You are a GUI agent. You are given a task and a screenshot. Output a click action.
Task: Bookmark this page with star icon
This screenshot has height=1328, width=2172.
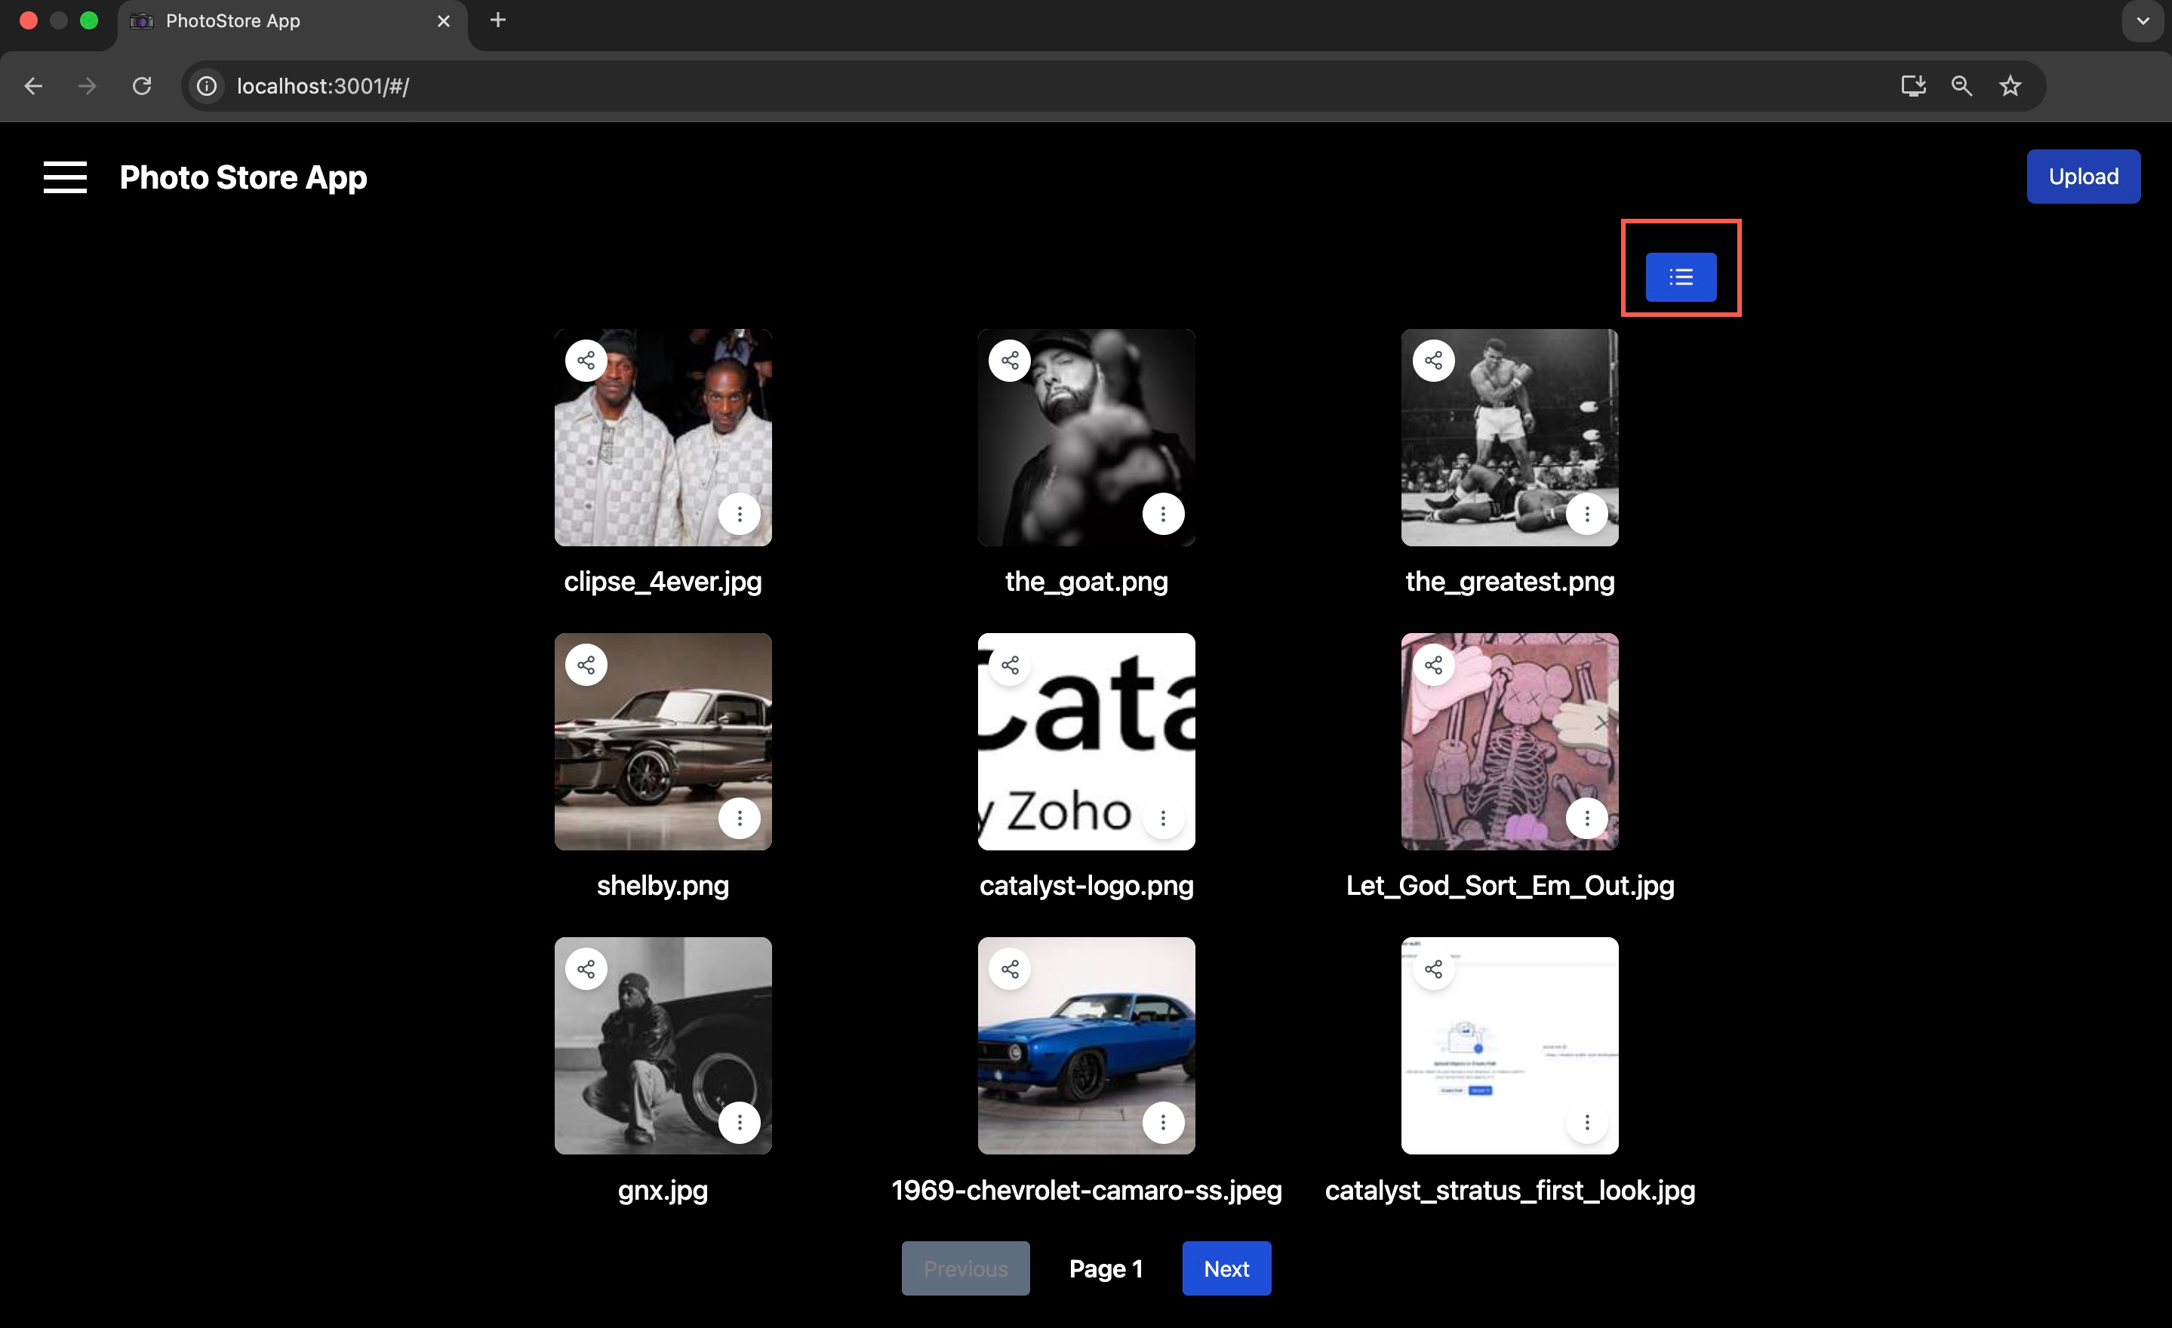(x=2010, y=86)
